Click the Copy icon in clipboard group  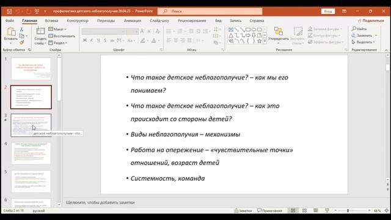pyautogui.click(x=22, y=36)
